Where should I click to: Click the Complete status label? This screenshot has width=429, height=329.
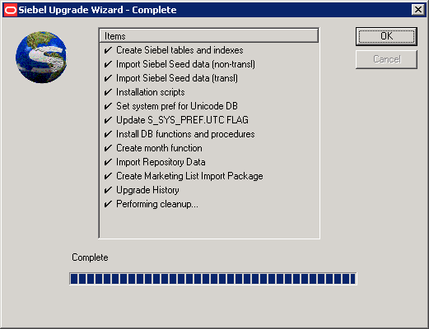tap(90, 257)
